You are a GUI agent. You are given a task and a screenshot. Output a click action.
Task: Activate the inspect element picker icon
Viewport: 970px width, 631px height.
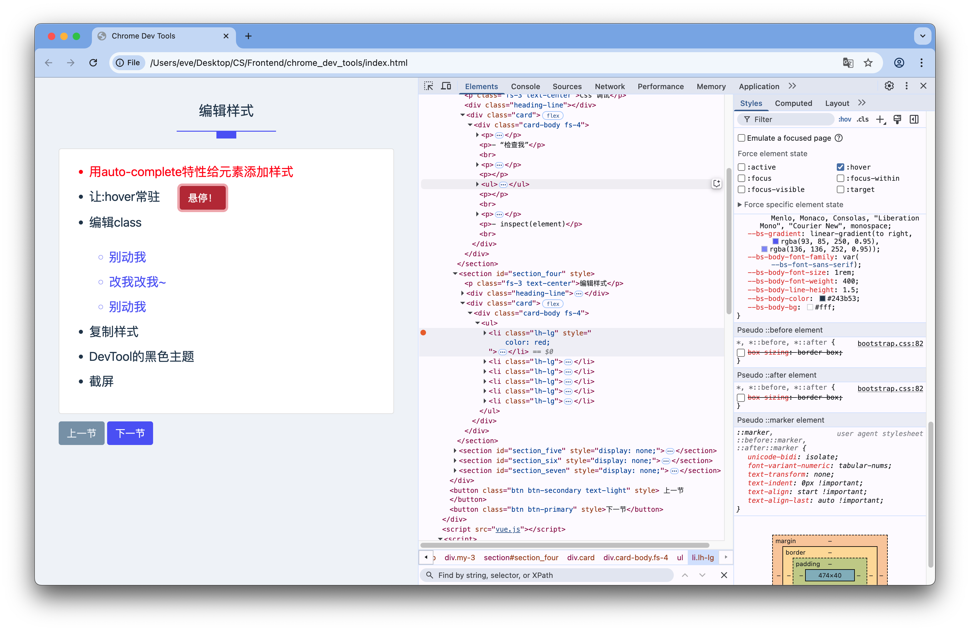tap(428, 86)
